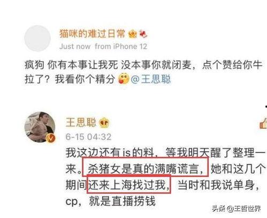Screen dimensions: 267x218
Task: Like the comment with thumbs-up icon
Action: [x=263, y=124]
